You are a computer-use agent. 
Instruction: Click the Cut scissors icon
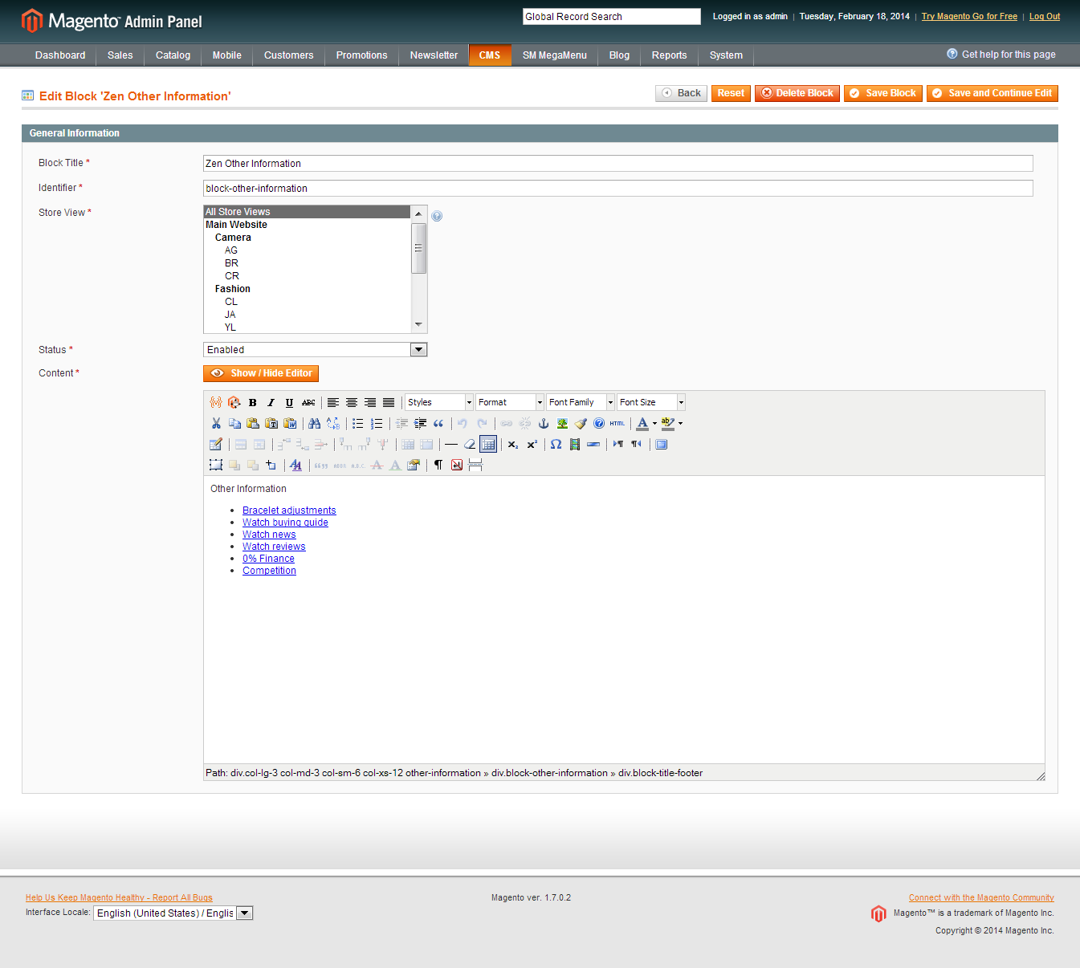[x=216, y=423]
